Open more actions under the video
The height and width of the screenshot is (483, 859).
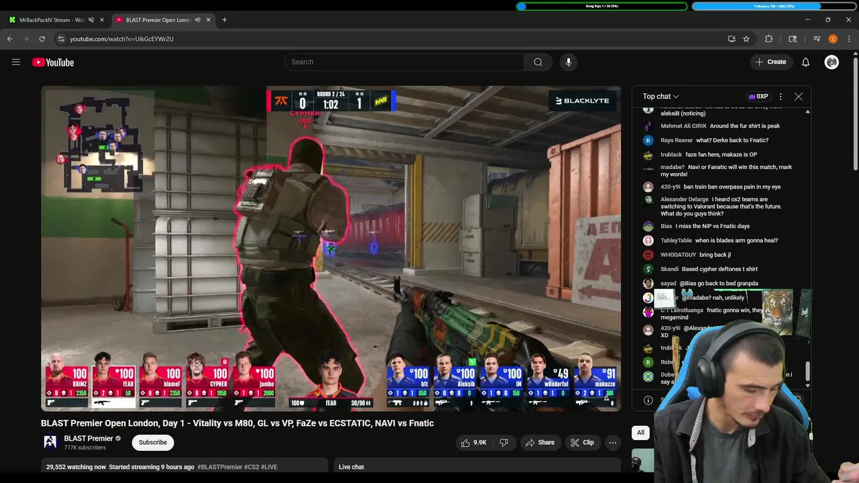(x=613, y=443)
